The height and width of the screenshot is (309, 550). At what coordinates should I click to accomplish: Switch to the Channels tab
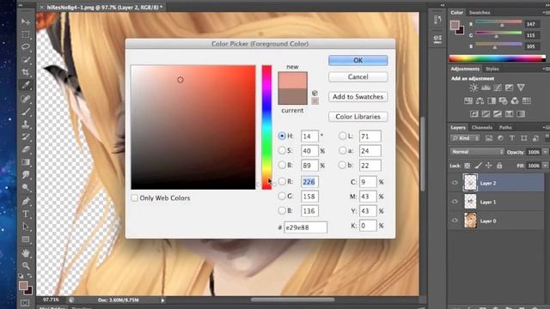(x=481, y=128)
